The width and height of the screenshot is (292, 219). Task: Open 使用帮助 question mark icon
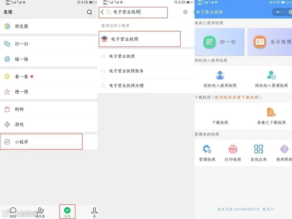pos(284,149)
